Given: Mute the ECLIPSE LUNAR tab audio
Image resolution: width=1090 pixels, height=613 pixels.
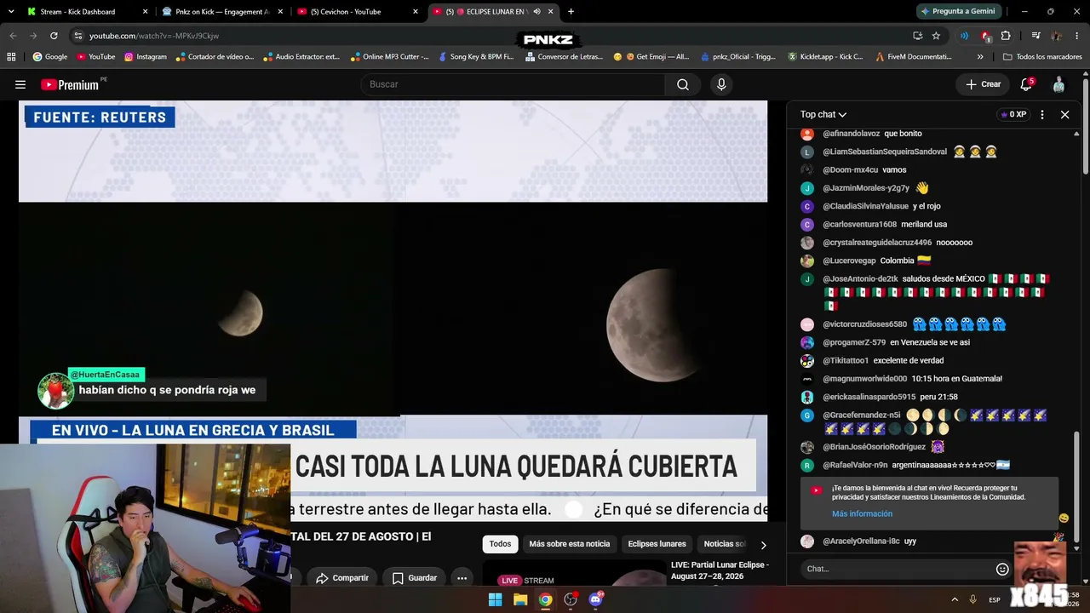Looking at the screenshot, I should click(x=536, y=12).
